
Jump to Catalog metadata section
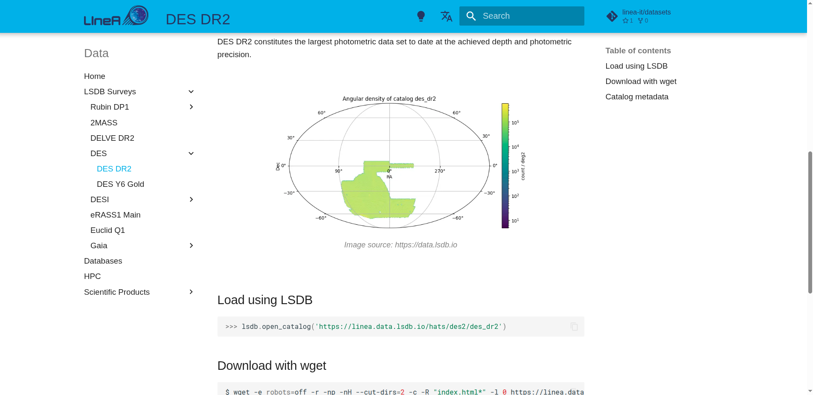tap(637, 97)
